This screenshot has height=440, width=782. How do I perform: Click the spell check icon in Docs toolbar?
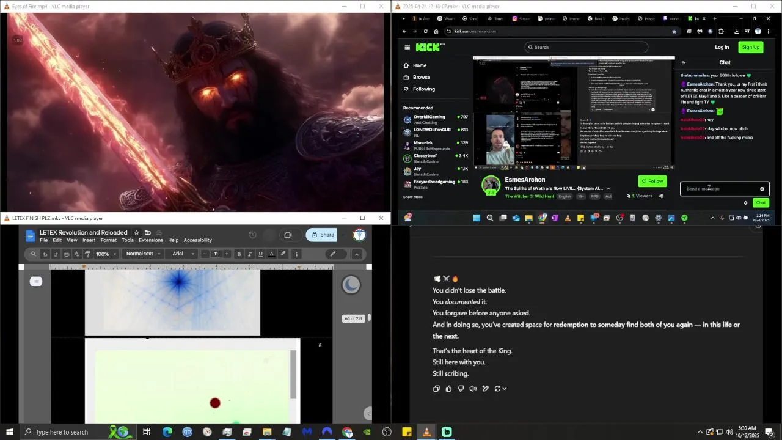(x=77, y=254)
